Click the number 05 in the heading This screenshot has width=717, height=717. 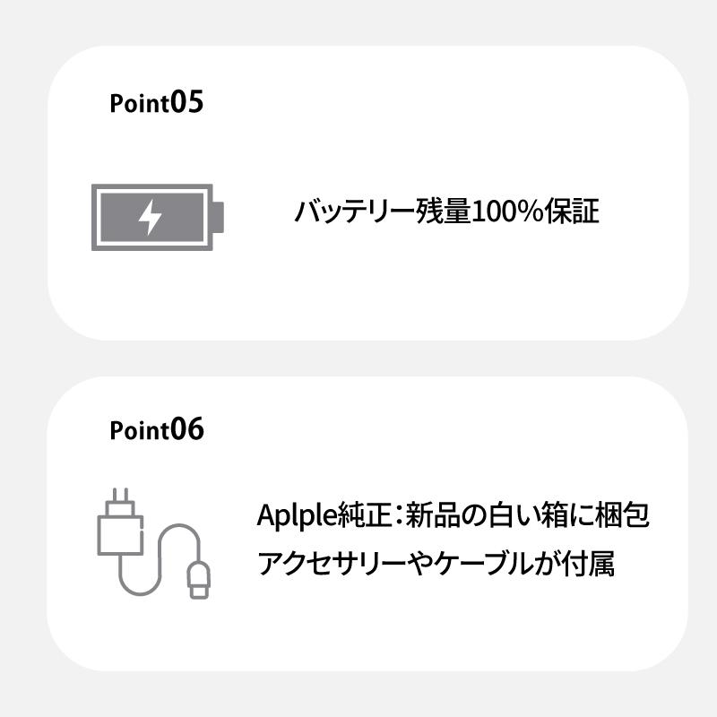(186, 102)
